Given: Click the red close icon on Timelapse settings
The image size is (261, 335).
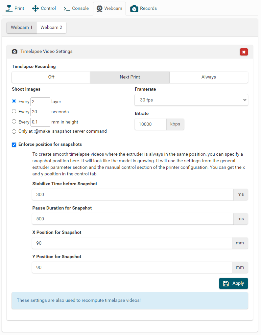Looking at the screenshot, I should tap(244, 52).
